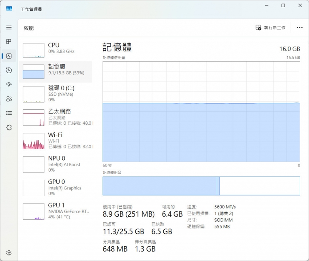Screen dimensions: 309x261
Task: Select the Ethernet performance entry
Action: [56, 117]
